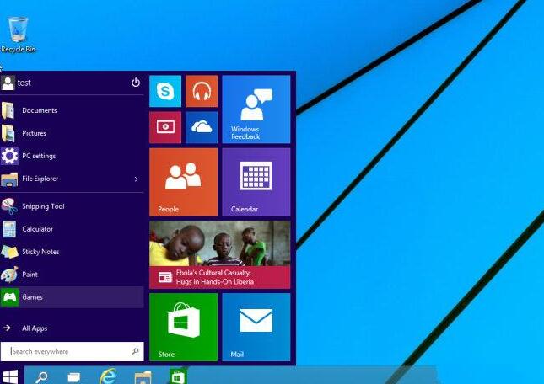Click the green Games controller icon
The width and height of the screenshot is (544, 384).
(x=9, y=297)
